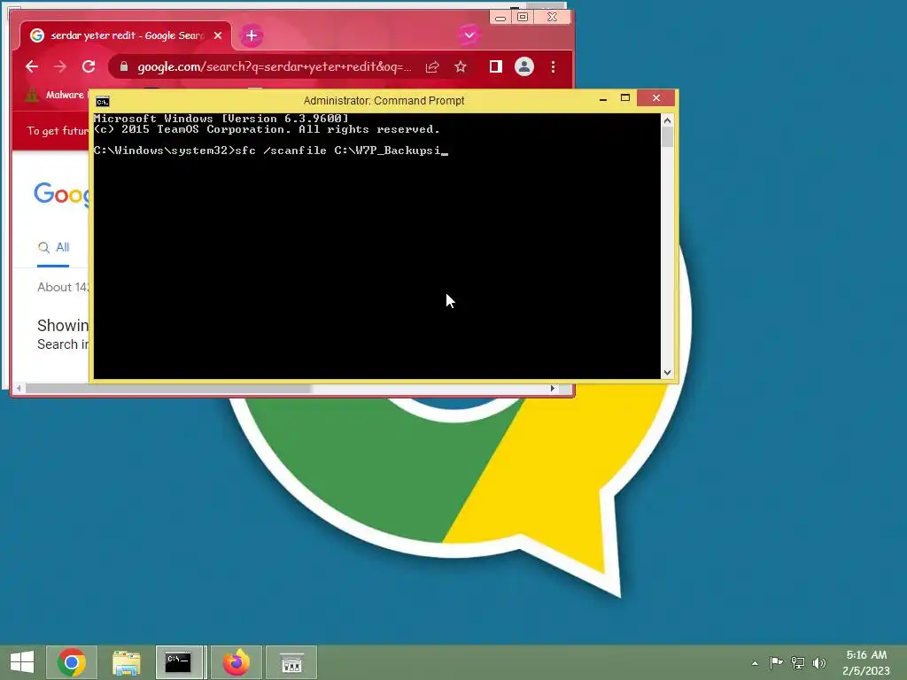
Task: Open the volume speaker icon
Action: point(819,662)
